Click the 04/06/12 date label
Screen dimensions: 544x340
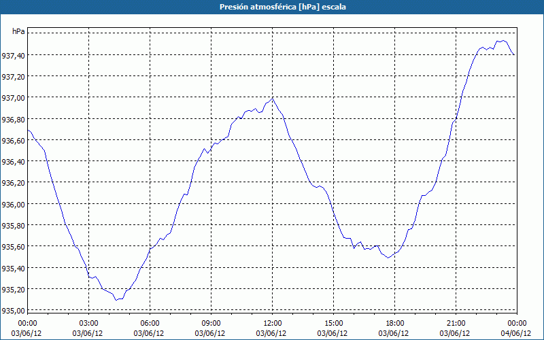516,333
